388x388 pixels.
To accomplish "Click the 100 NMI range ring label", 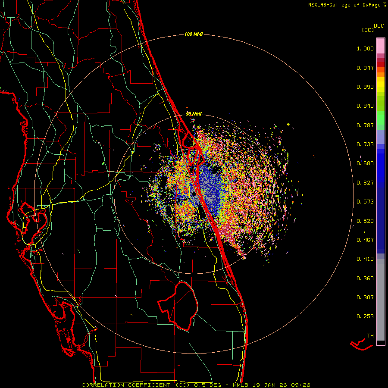I will [194, 34].
